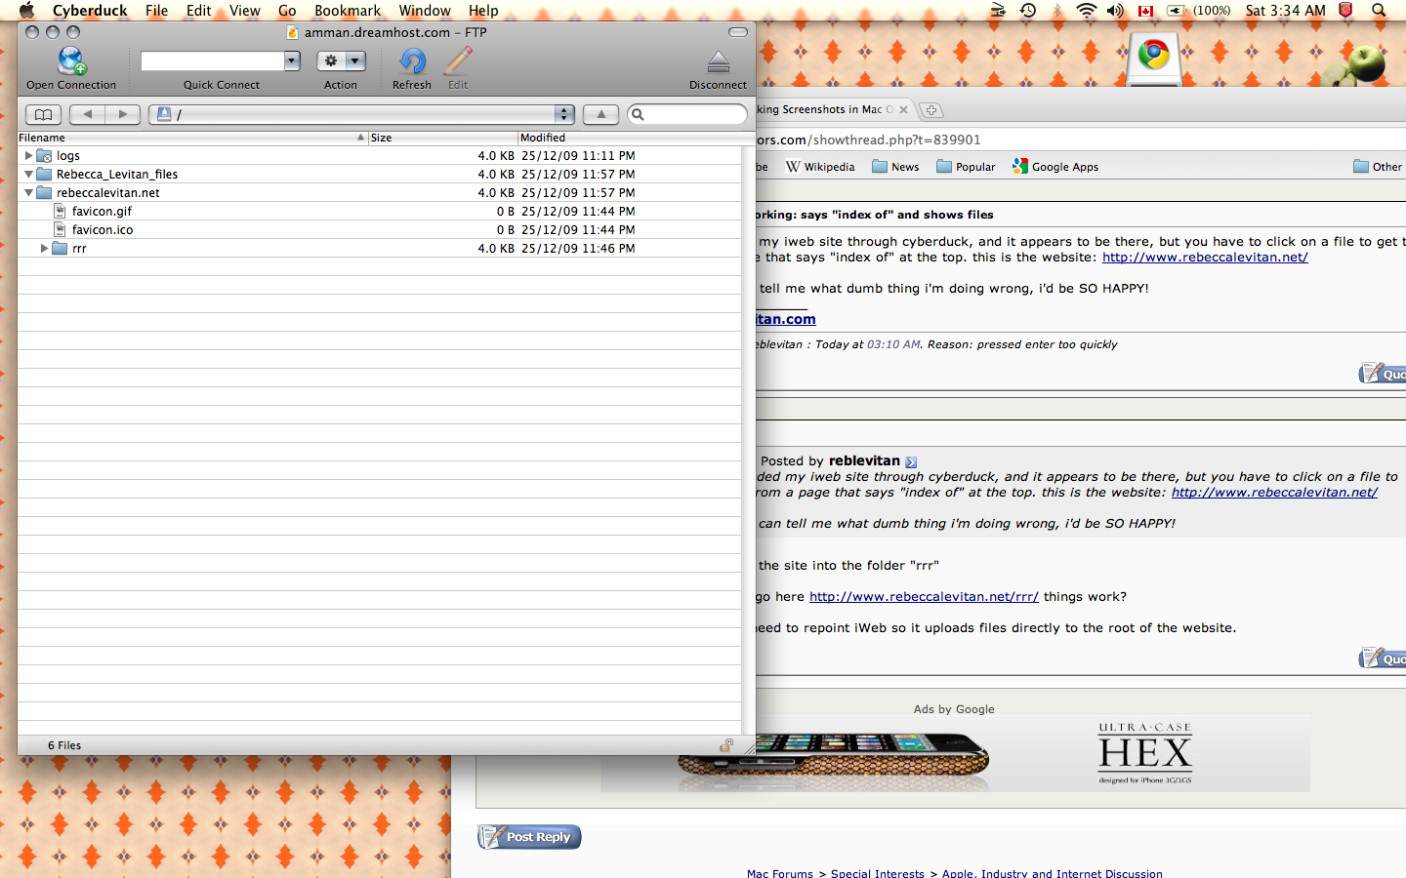The image size is (1406, 878).
Task: Open the File menu
Action: tap(156, 11)
